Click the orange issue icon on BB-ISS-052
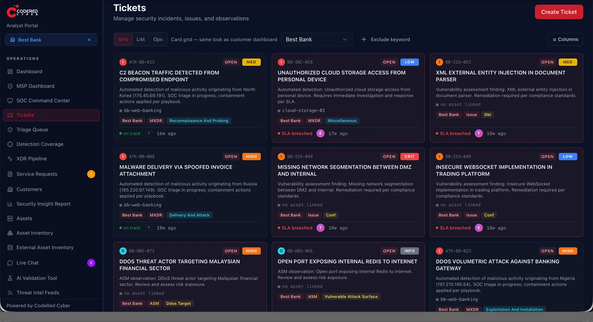 (439, 62)
